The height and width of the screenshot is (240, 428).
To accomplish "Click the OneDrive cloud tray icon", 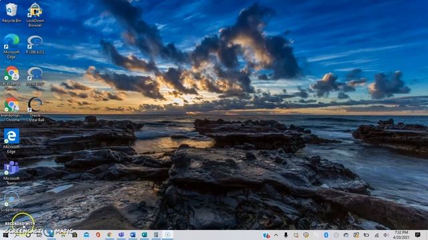I will [x=346, y=235].
